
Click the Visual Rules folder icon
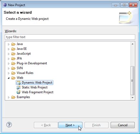coord(13,73)
